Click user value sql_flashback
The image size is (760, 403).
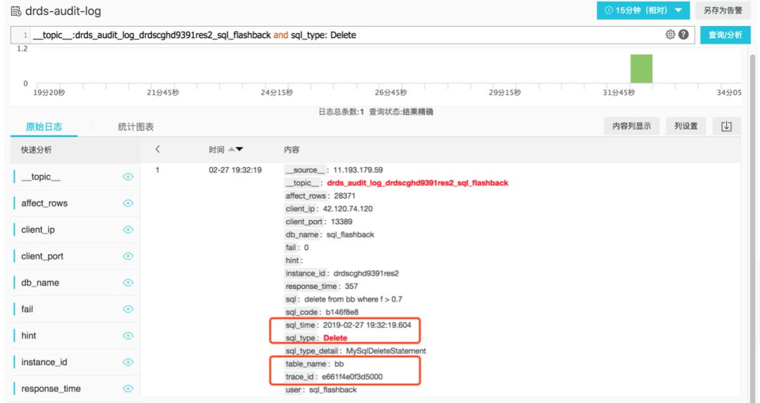click(x=333, y=390)
